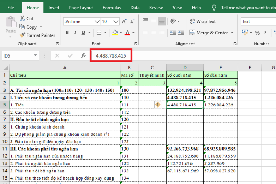The image size is (276, 184).
Task: Switch to the Formulas ribbon tab
Action: tap(112, 8)
